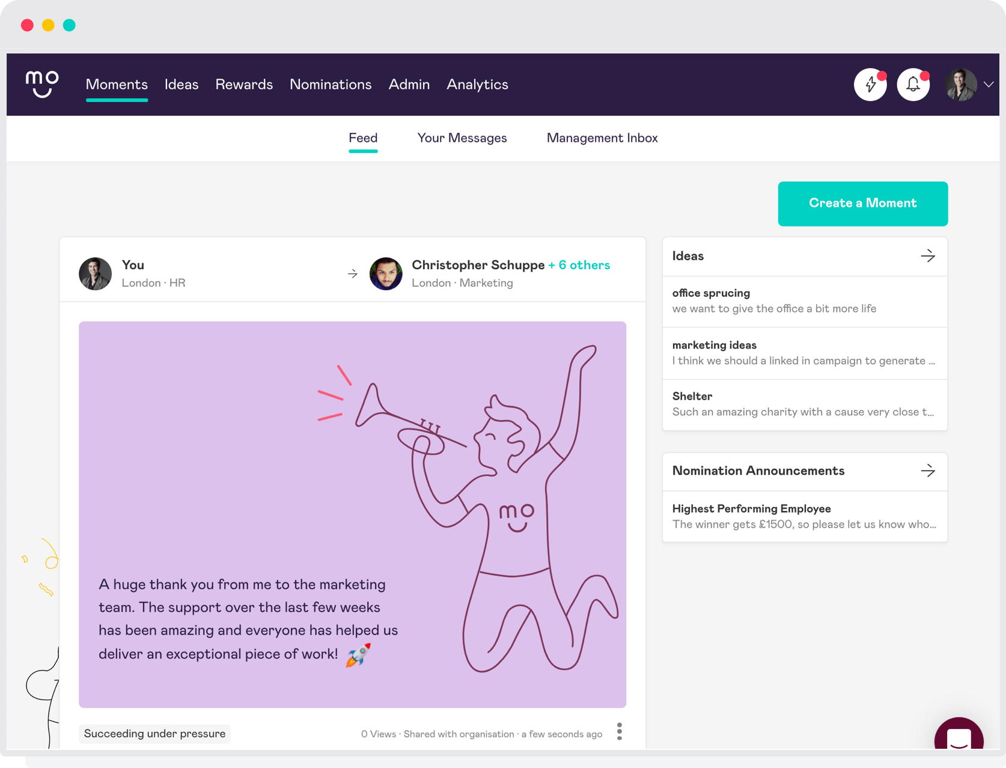Show the + 6 others recipients

click(579, 265)
